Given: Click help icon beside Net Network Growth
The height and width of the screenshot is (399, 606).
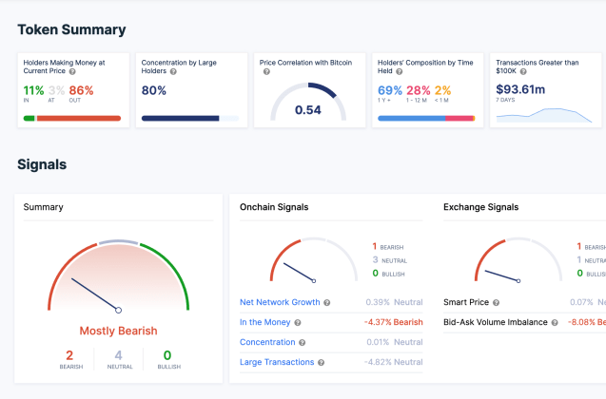Looking at the screenshot, I should (326, 303).
